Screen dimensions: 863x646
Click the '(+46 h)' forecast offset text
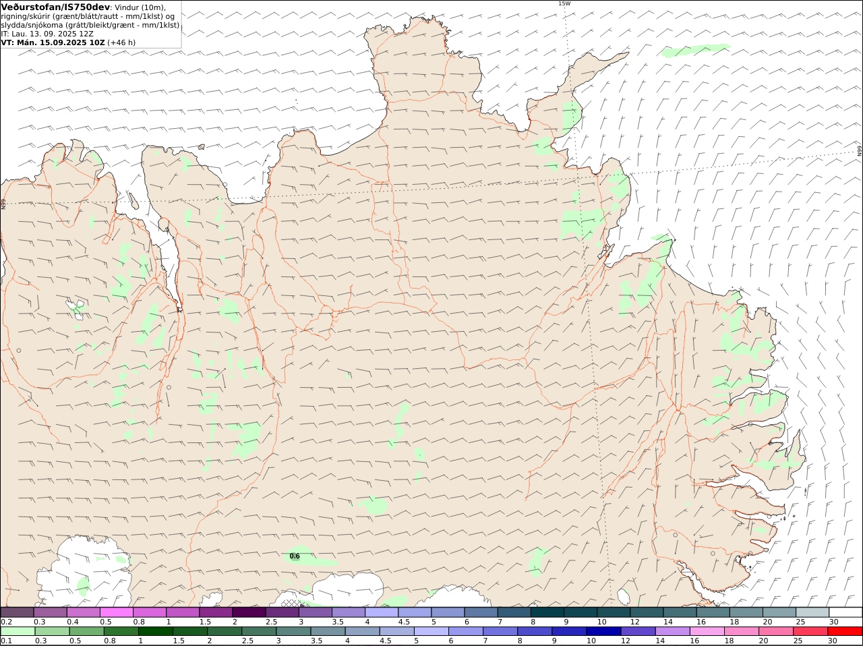click(x=121, y=42)
